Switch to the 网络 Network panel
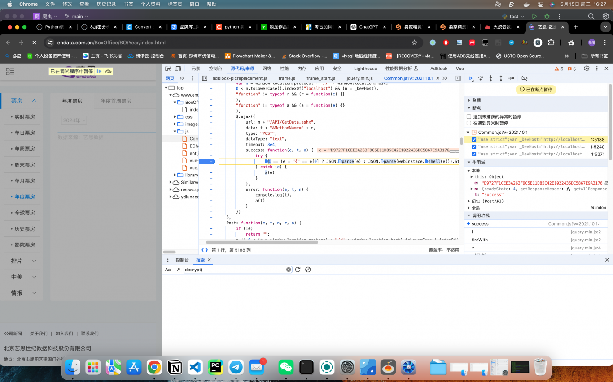 [x=267, y=69]
